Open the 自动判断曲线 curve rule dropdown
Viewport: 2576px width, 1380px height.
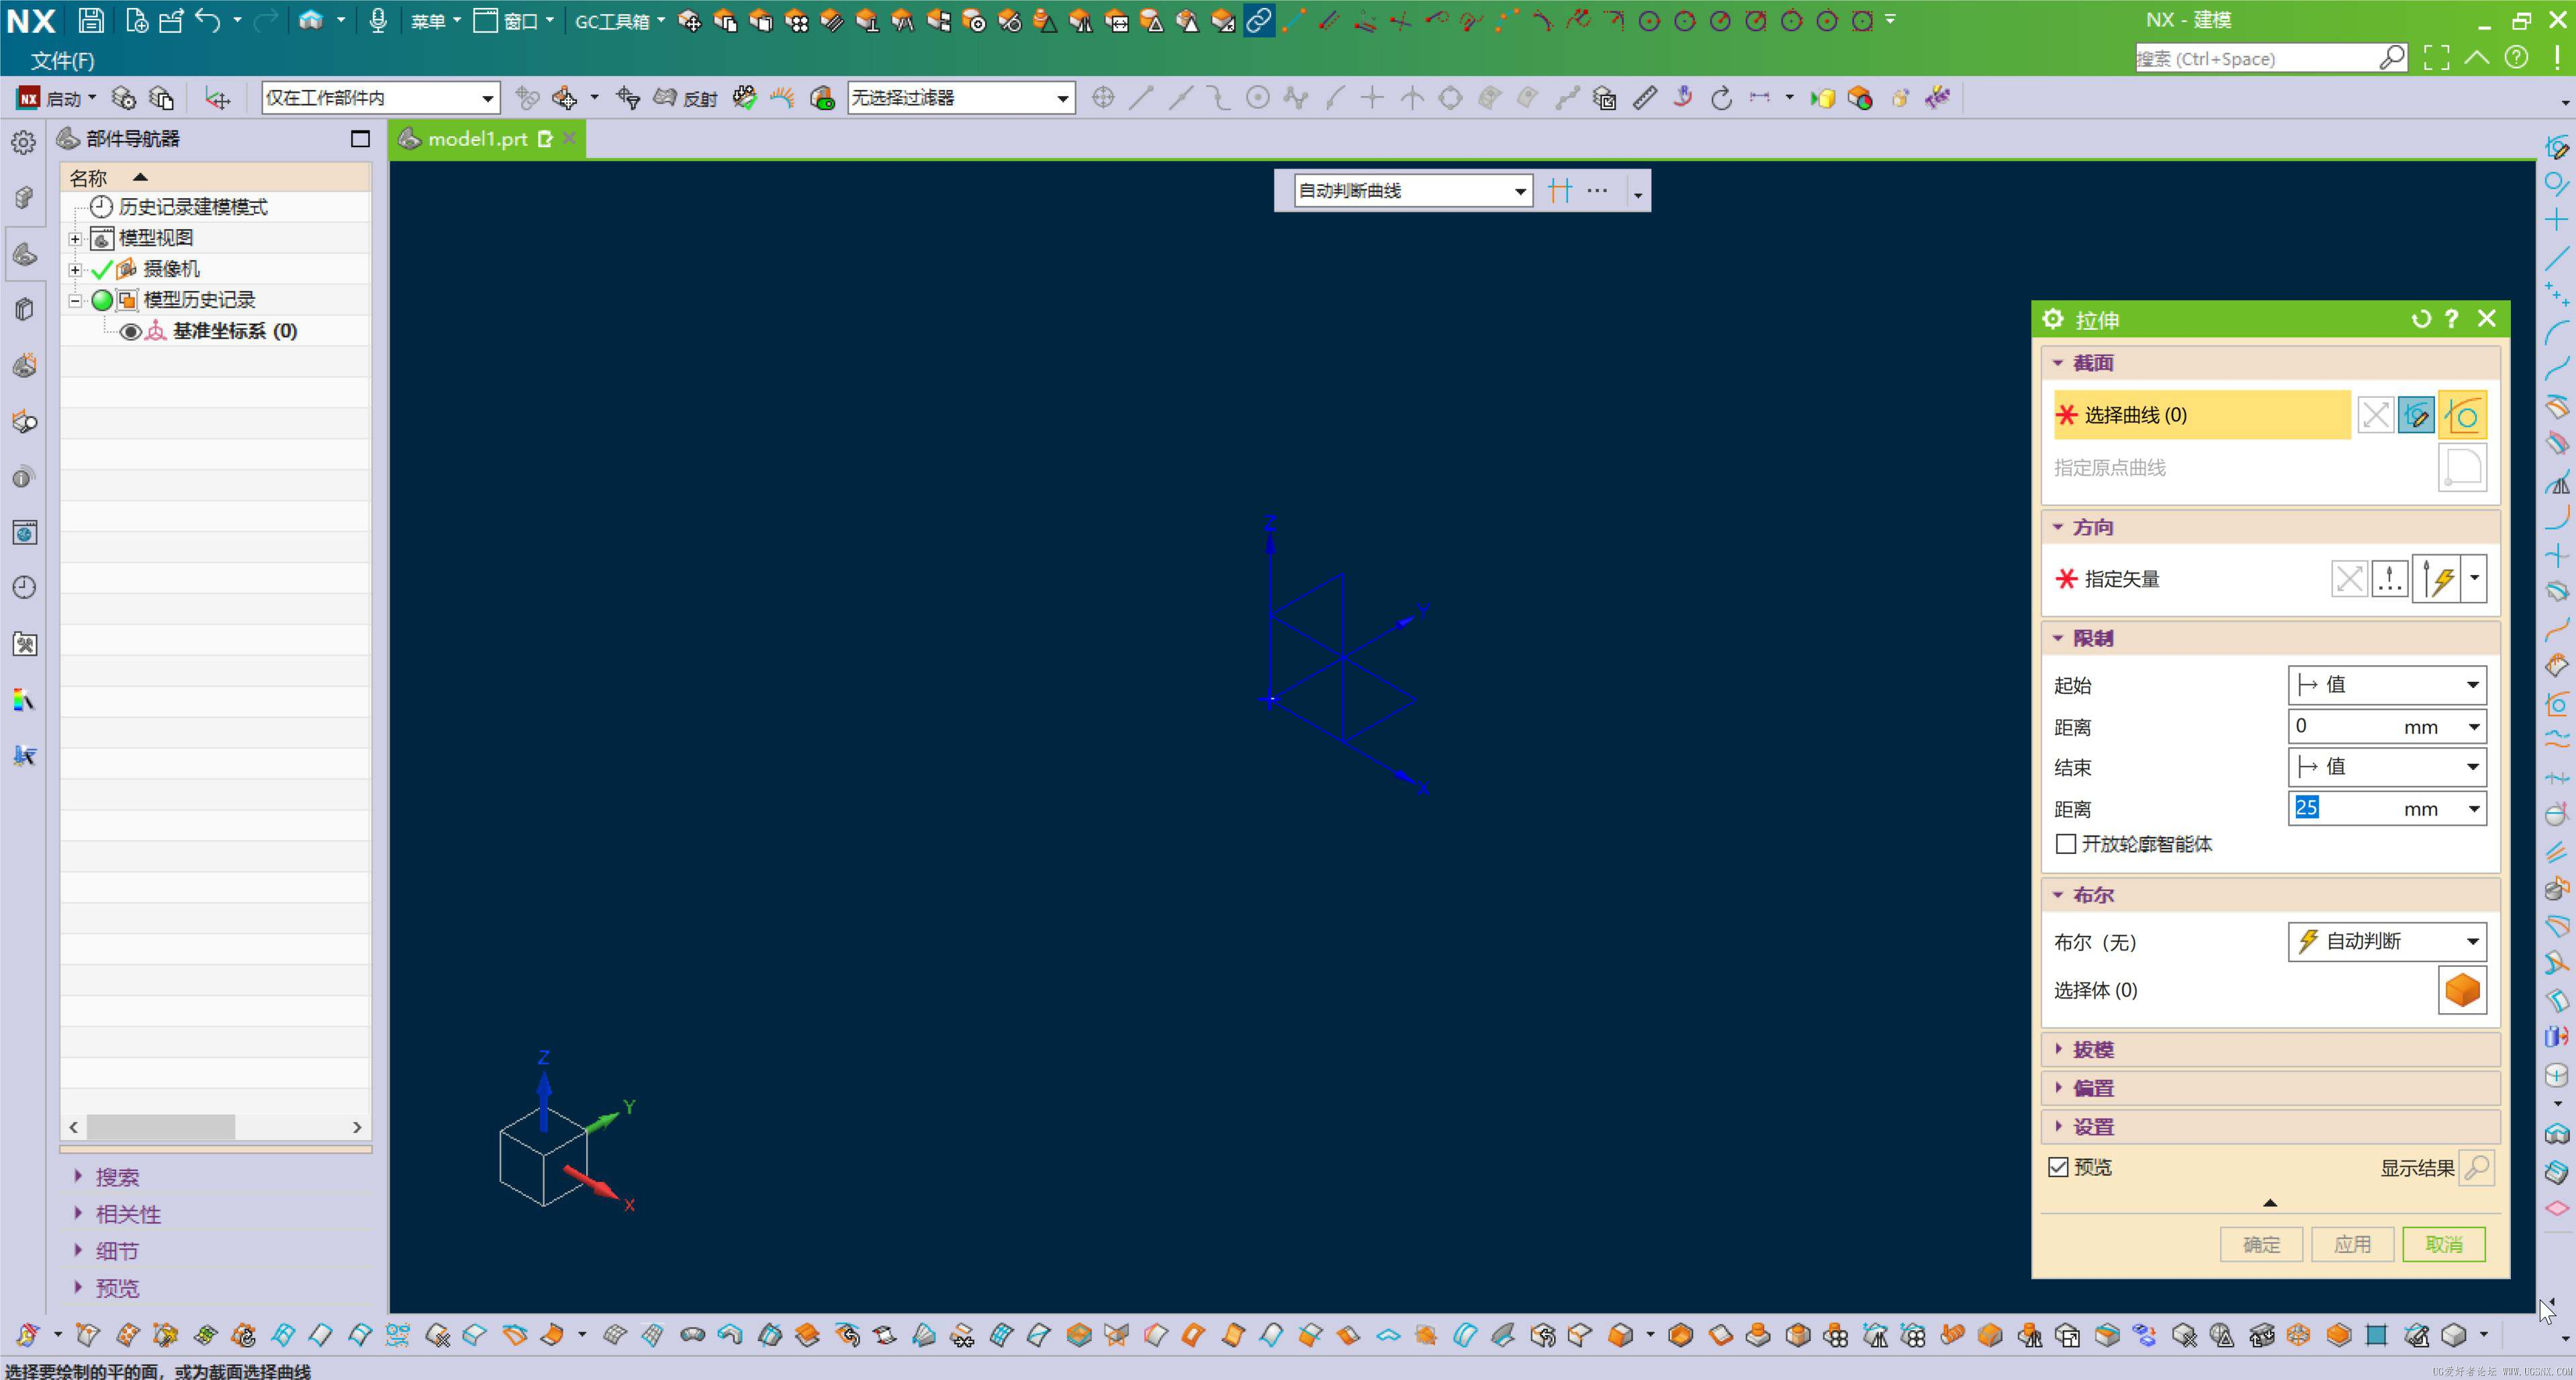[1519, 191]
